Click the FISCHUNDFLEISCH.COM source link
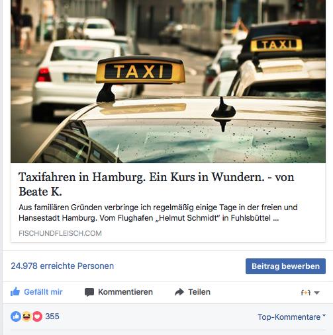This screenshot has height=335, width=333. (x=60, y=233)
